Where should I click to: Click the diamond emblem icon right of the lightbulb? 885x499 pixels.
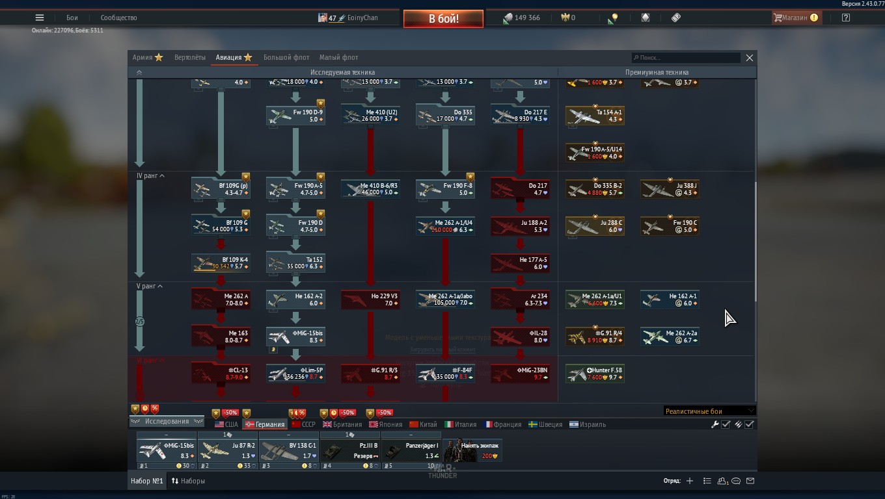tap(646, 18)
